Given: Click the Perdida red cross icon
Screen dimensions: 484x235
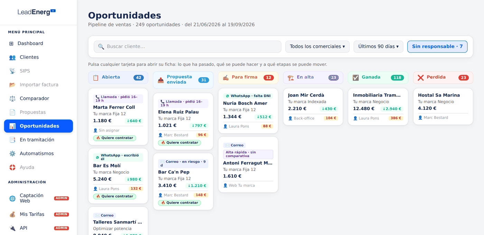Looking at the screenshot, I should click(421, 78).
